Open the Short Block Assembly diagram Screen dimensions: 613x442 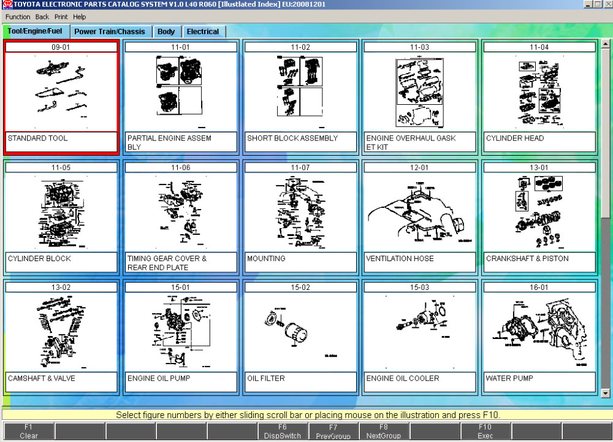tap(300, 91)
